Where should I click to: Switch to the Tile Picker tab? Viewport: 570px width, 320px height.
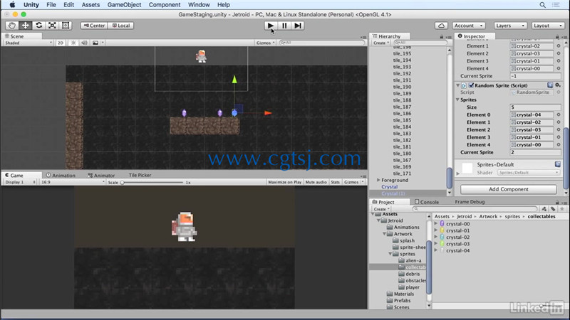click(x=140, y=175)
